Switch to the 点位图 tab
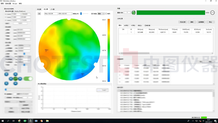 click(x=39, y=9)
